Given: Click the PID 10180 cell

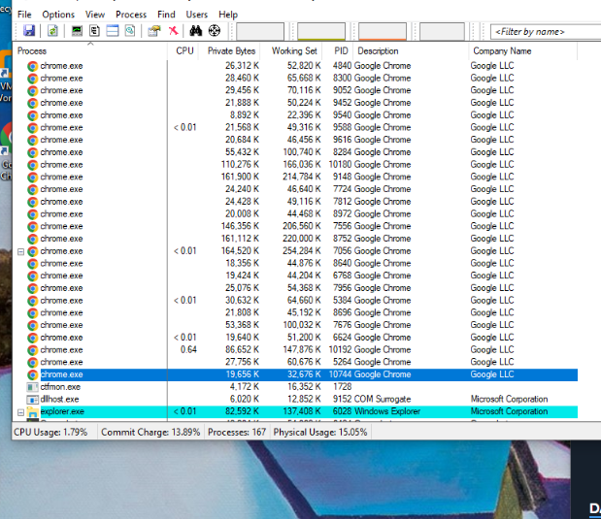Looking at the screenshot, I should click(340, 165).
